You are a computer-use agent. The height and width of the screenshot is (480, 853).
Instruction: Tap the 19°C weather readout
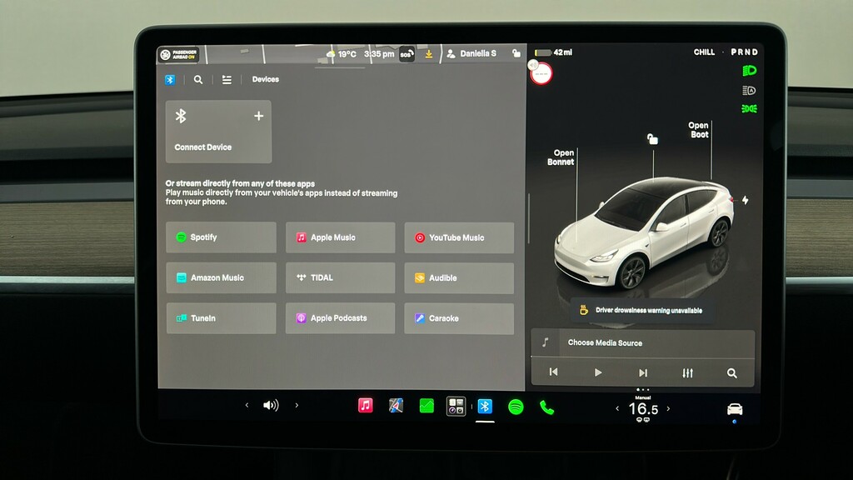[341, 54]
